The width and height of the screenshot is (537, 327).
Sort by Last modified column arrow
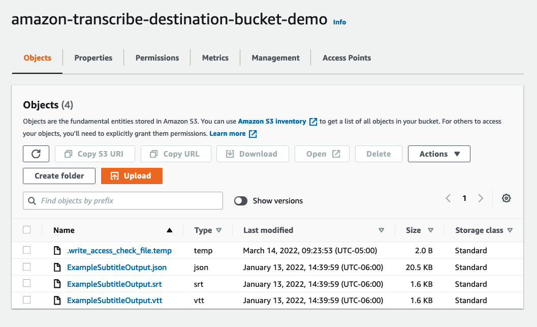pos(381,230)
